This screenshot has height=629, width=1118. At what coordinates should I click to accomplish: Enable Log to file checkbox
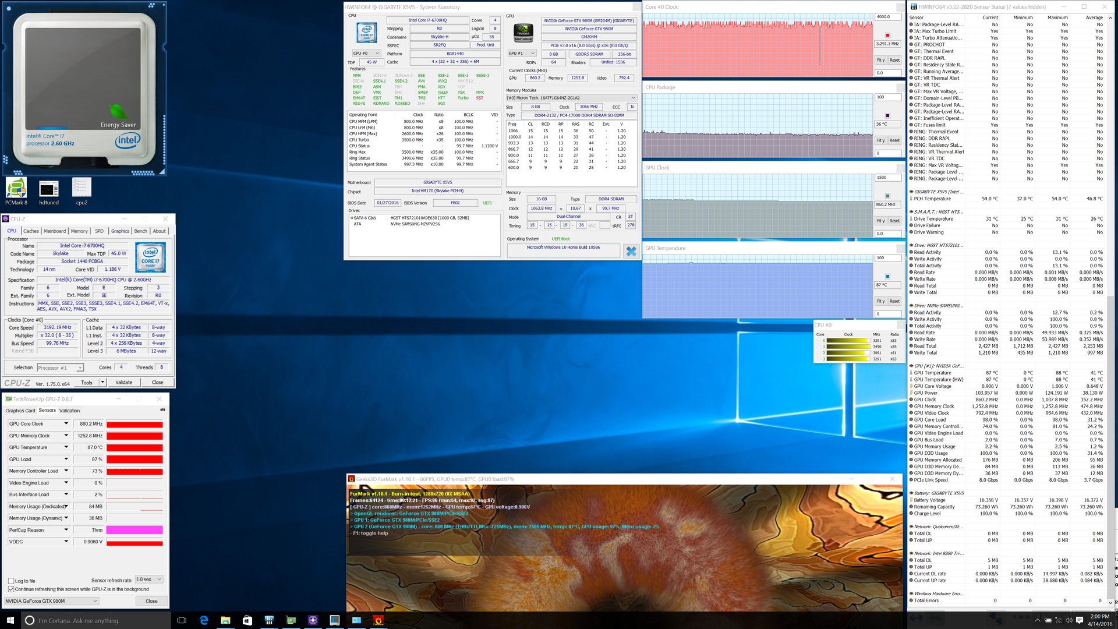[x=11, y=581]
